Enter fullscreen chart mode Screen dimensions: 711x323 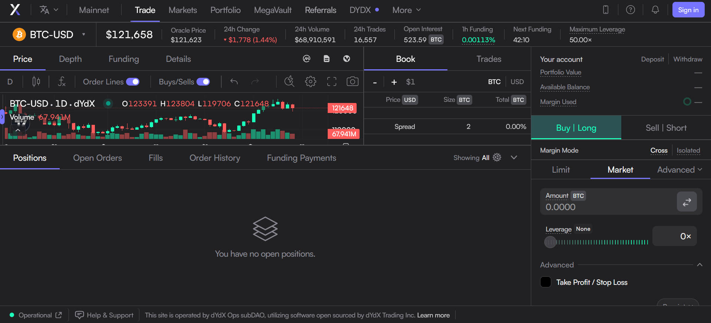coord(331,81)
